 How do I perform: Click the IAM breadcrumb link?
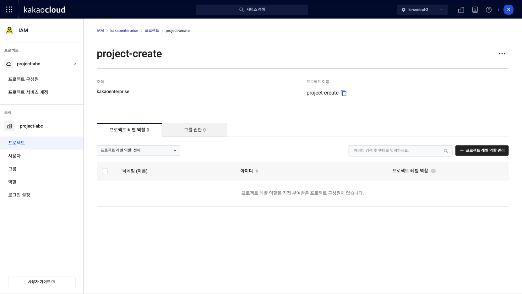click(100, 30)
